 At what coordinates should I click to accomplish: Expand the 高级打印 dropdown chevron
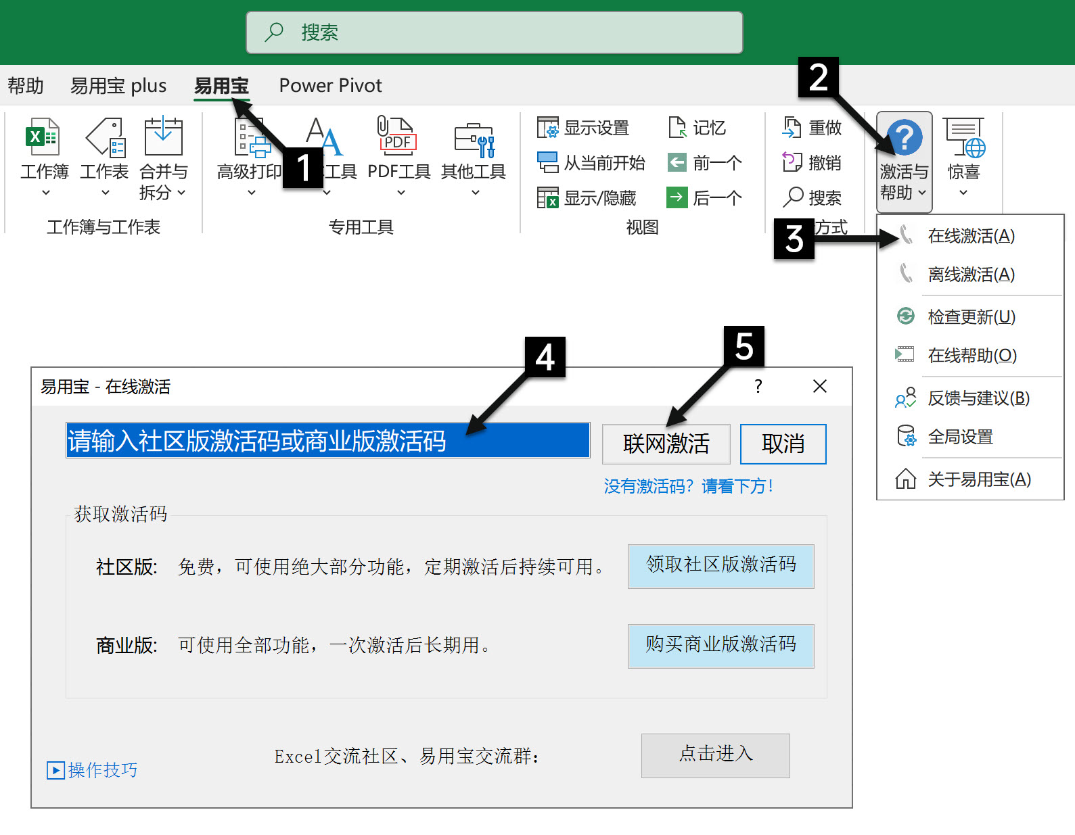(252, 193)
